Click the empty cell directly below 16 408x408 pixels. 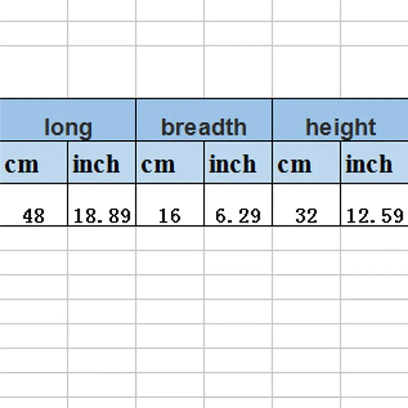pos(170,238)
